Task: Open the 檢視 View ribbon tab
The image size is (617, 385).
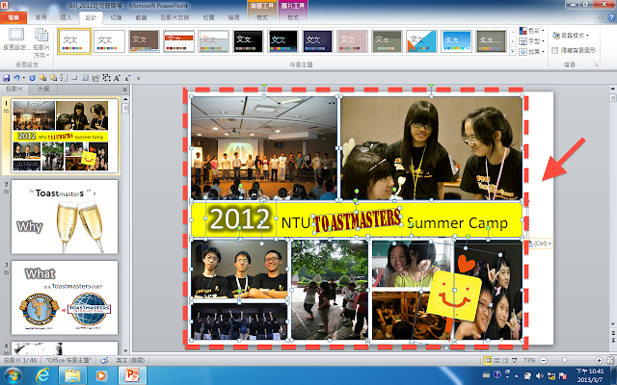Action: (x=233, y=17)
